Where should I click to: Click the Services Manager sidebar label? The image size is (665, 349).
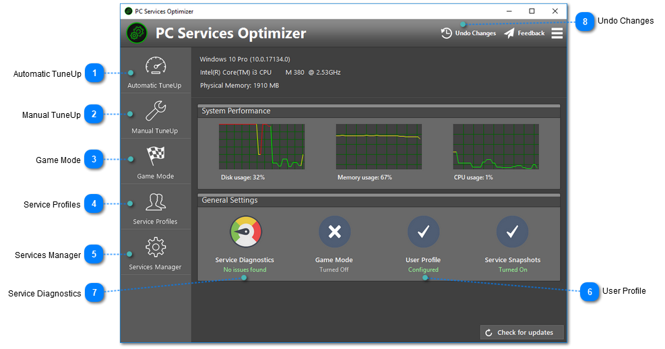(155, 267)
